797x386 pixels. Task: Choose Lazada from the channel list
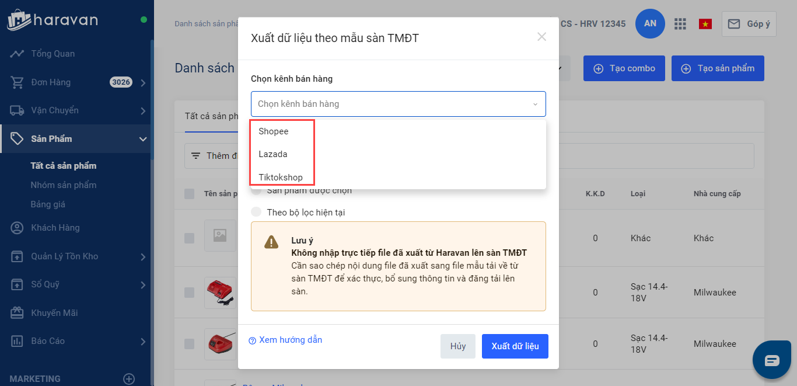pos(273,154)
